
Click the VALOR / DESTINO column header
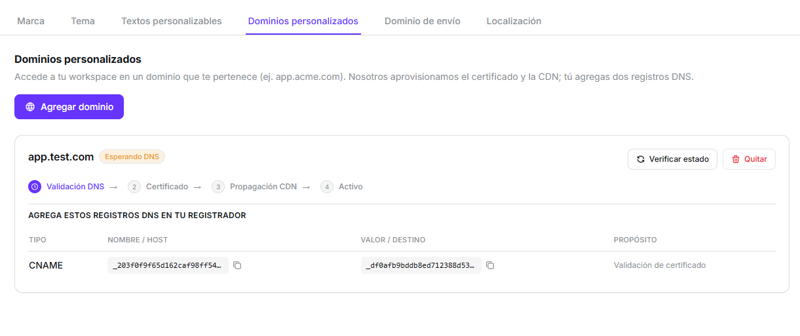click(393, 240)
